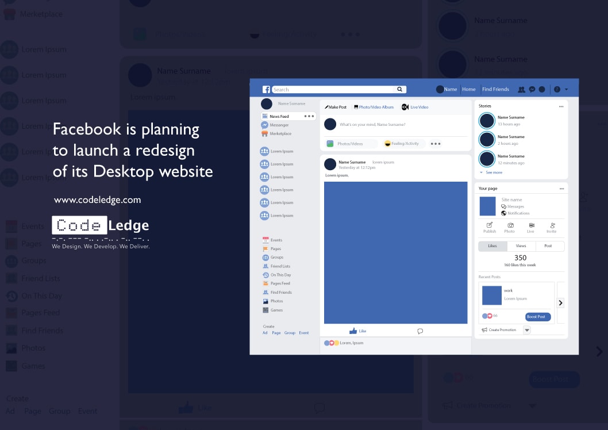Open the blue post image in white mockup

tap(395, 252)
